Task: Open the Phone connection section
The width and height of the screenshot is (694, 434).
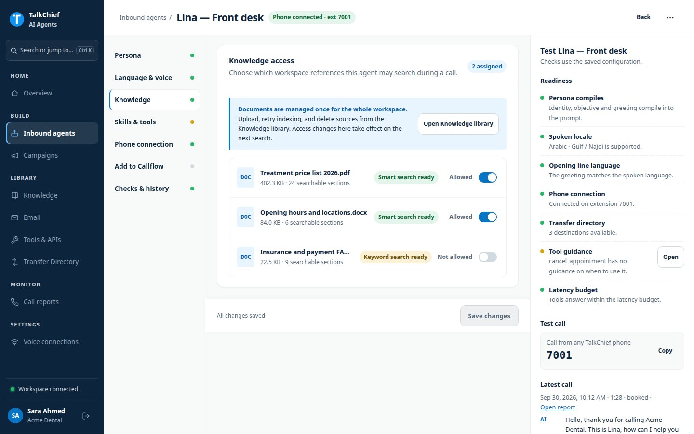Action: point(155,144)
